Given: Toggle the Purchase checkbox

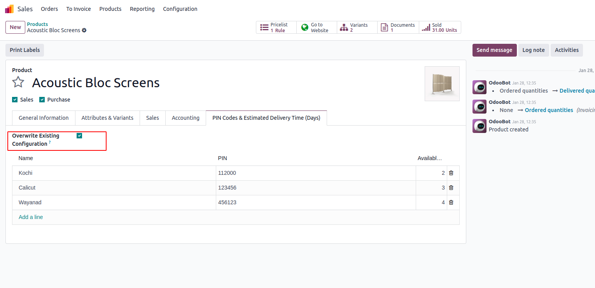Looking at the screenshot, I should click(42, 100).
